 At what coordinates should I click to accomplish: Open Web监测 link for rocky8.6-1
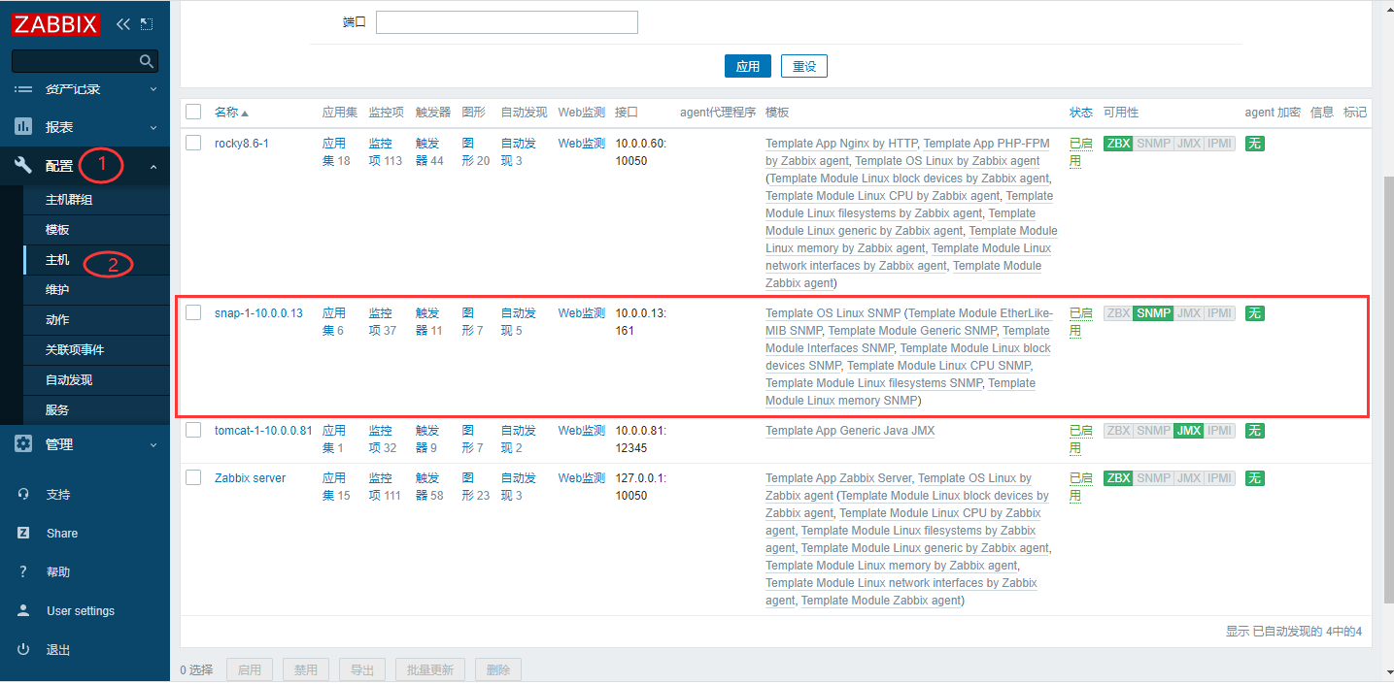click(x=582, y=144)
